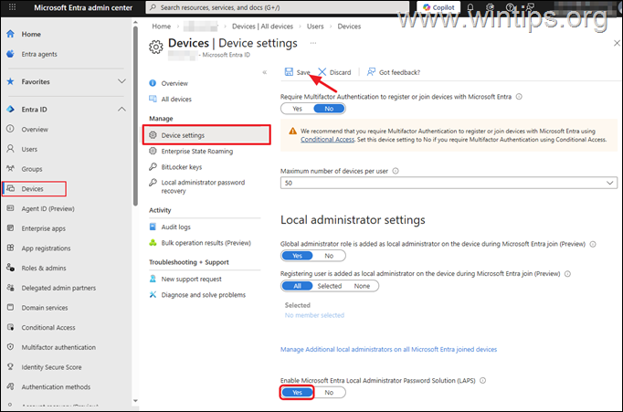Screen dimensions: 623x412
Task: Open Local administrator password recovery
Action: click(x=203, y=186)
